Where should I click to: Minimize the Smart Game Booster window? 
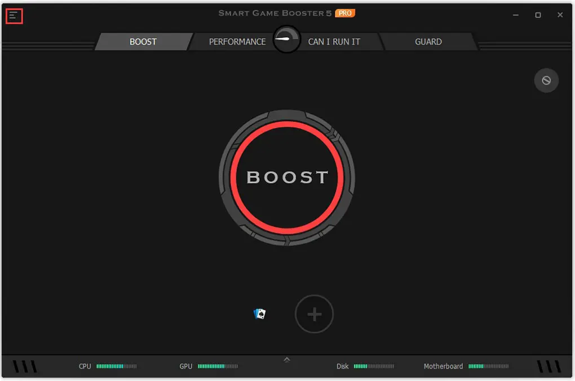click(x=515, y=15)
